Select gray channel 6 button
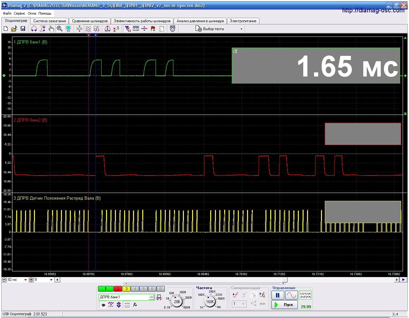 [152, 289]
